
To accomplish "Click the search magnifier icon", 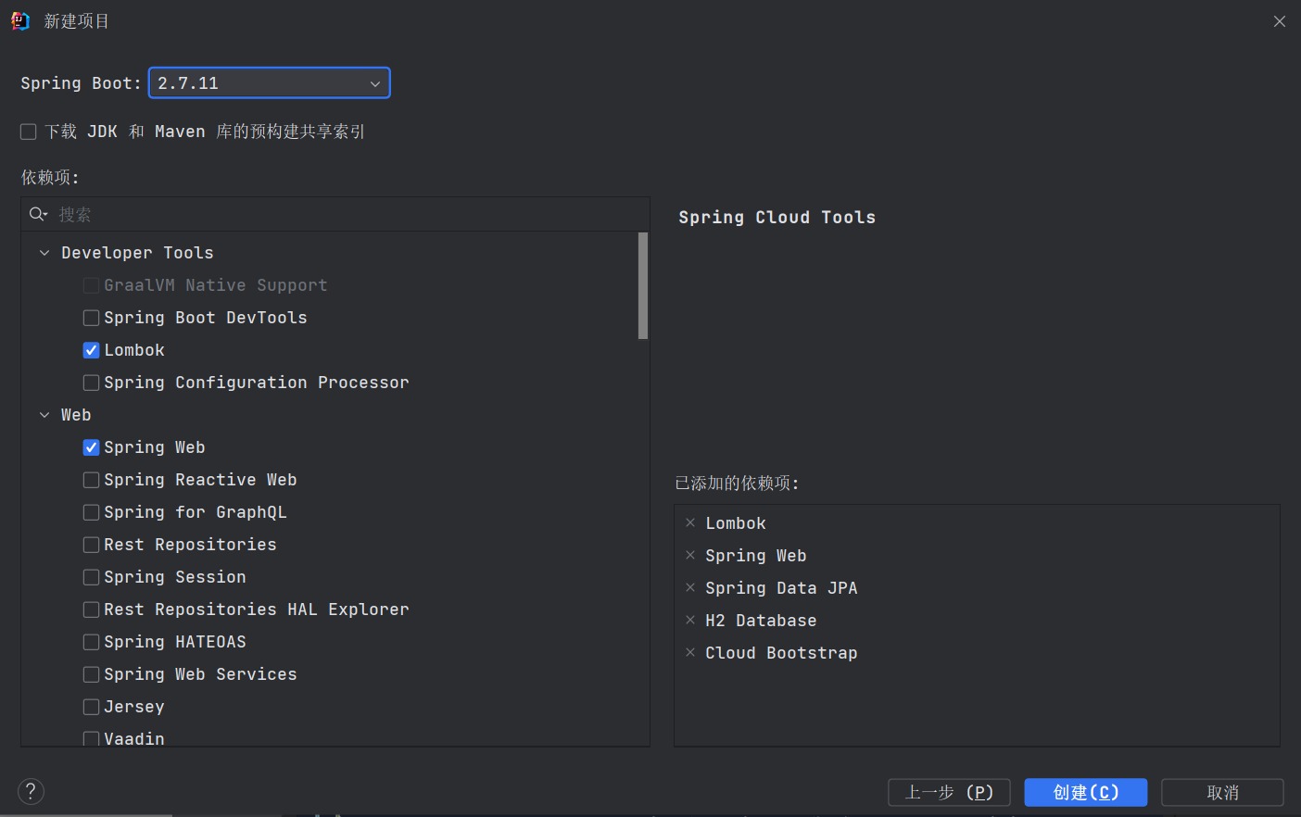I will (38, 214).
